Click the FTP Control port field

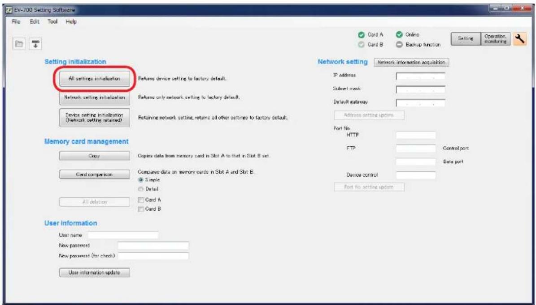click(x=416, y=148)
